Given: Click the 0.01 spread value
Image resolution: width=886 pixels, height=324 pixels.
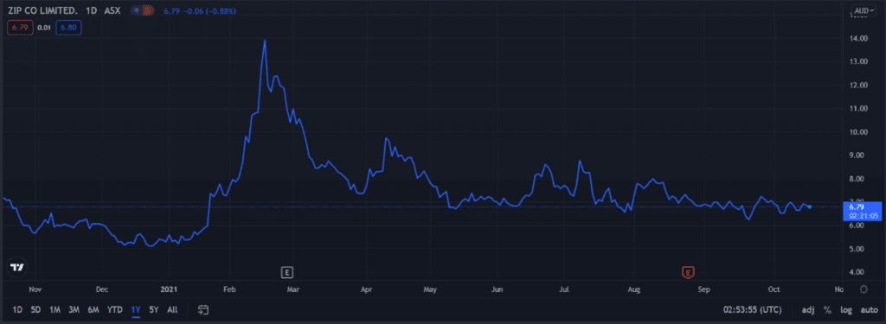Looking at the screenshot, I should pos(43,27).
